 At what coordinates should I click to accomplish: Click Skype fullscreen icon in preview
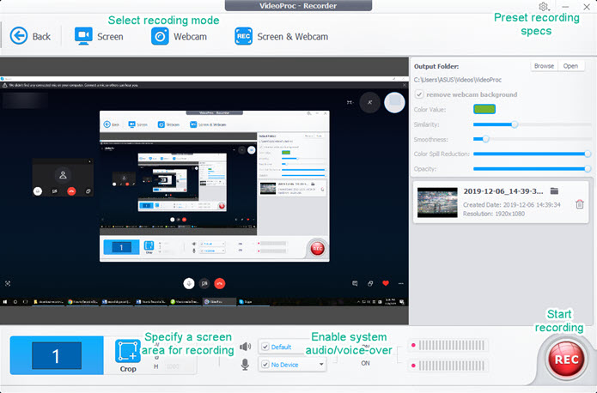pyautogui.click(x=8, y=283)
